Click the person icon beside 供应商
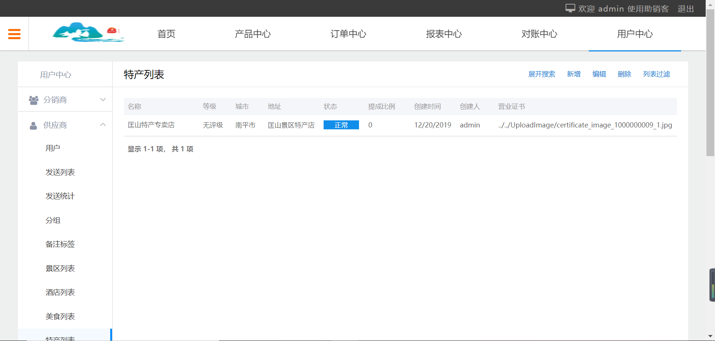715x341 pixels. tap(33, 125)
